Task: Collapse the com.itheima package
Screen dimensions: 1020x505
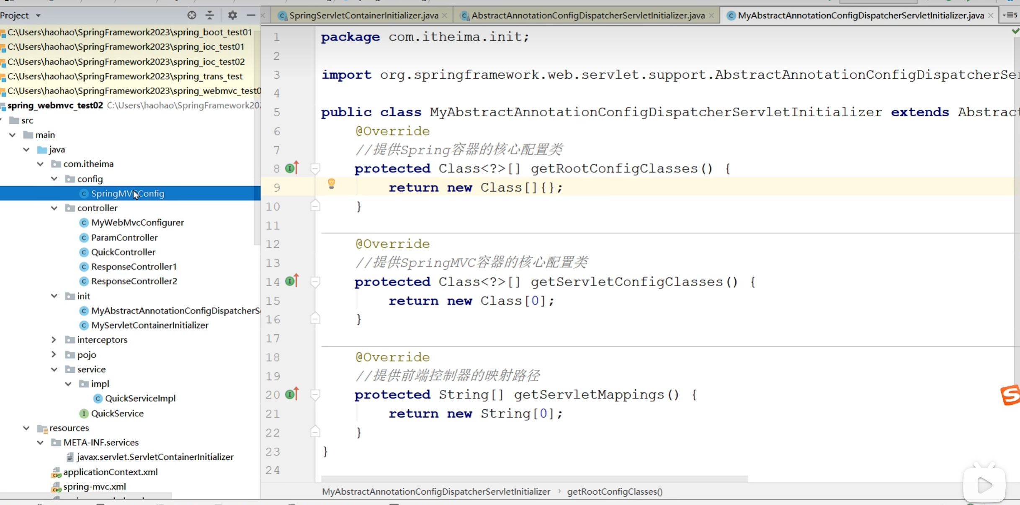Action: pyautogui.click(x=40, y=164)
